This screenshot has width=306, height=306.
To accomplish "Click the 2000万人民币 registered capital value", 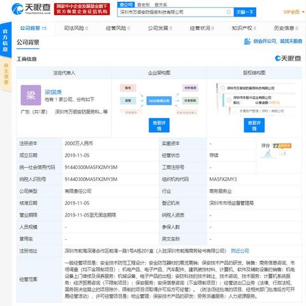I will [x=78, y=143].
